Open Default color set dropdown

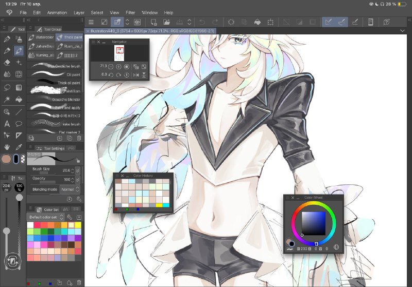point(46,217)
